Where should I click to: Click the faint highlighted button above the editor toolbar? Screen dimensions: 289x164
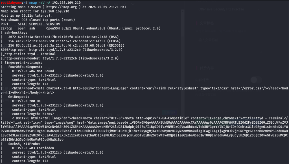pos(169,112)
